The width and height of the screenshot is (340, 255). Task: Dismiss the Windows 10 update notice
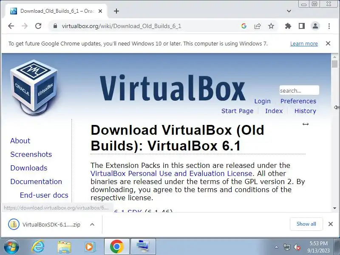328,43
